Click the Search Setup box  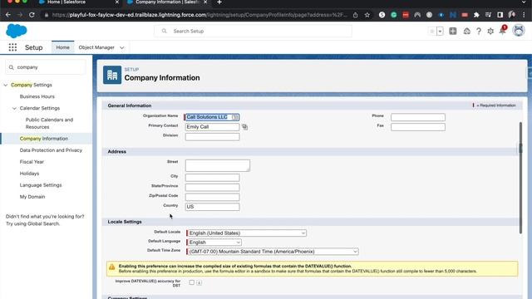[253, 32]
